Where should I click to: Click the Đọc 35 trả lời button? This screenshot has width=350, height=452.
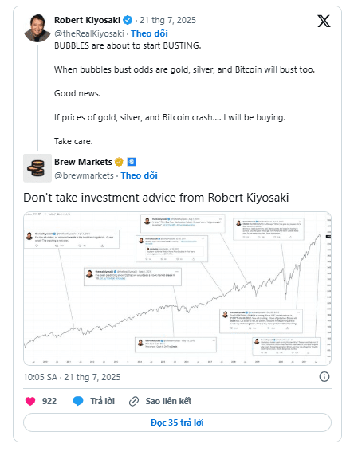pos(177,423)
